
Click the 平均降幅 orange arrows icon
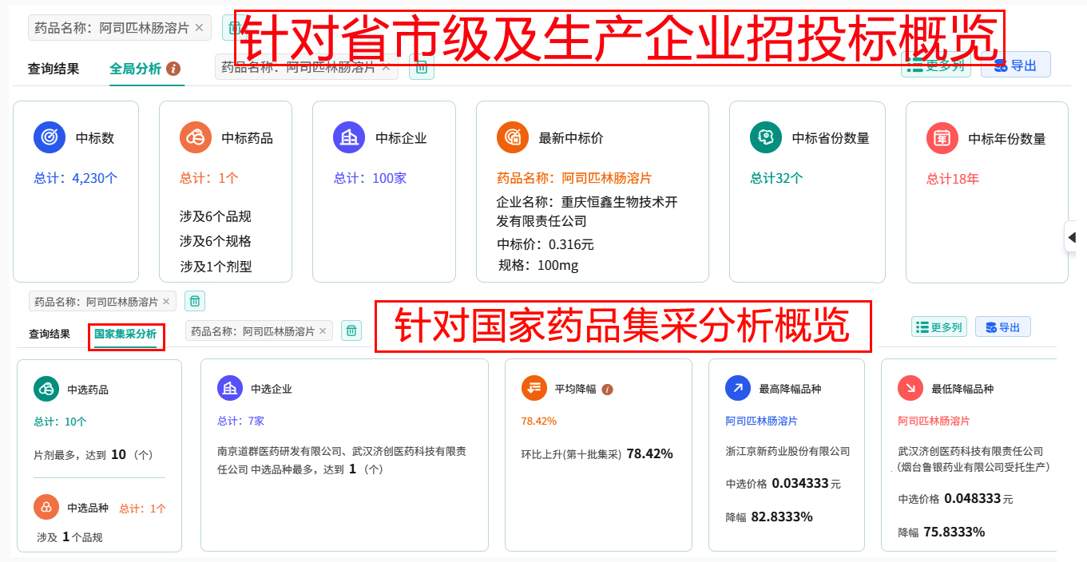534,389
